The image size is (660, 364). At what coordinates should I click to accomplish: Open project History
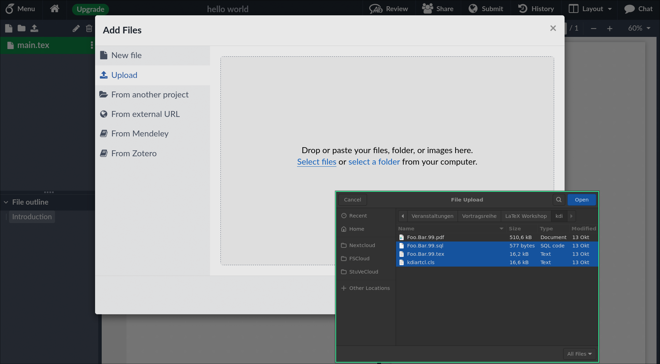click(536, 9)
